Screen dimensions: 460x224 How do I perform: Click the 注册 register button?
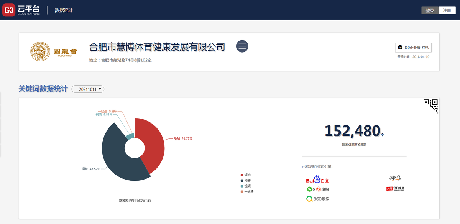tap(447, 10)
